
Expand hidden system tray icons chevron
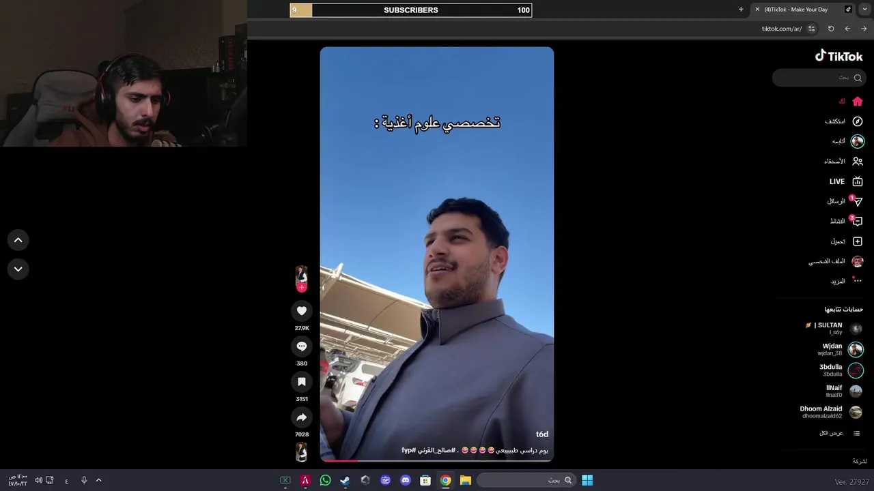tap(98, 480)
